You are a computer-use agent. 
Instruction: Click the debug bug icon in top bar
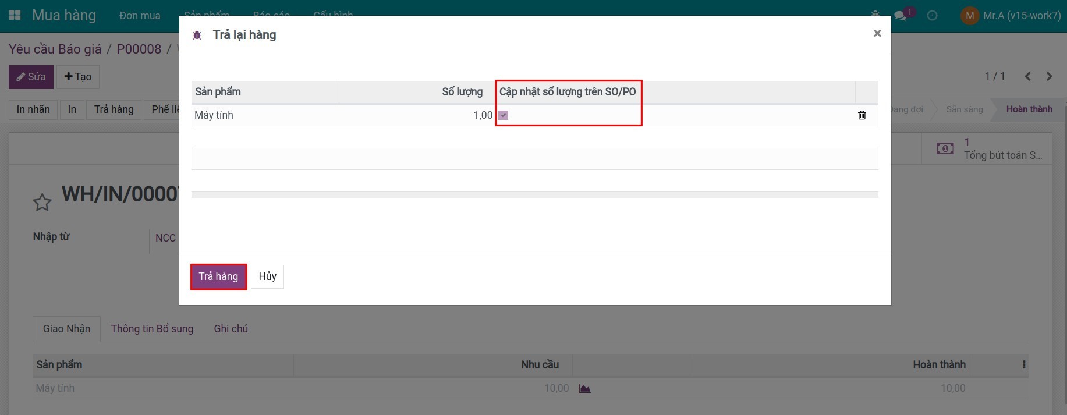[x=875, y=14]
